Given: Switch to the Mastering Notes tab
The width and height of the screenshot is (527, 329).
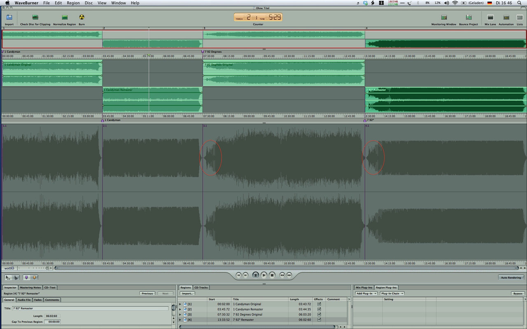Looking at the screenshot, I should click(30, 287).
